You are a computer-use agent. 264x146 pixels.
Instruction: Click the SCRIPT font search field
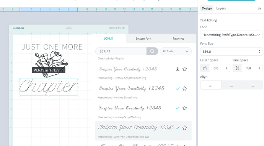121,51
